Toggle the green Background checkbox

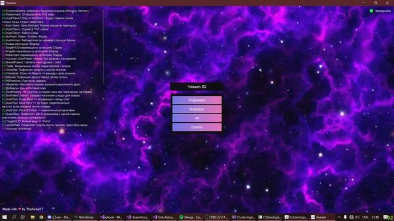(371, 11)
